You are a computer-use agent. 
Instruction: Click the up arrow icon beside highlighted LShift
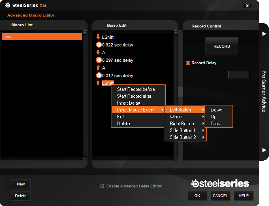pyautogui.click(x=98, y=83)
